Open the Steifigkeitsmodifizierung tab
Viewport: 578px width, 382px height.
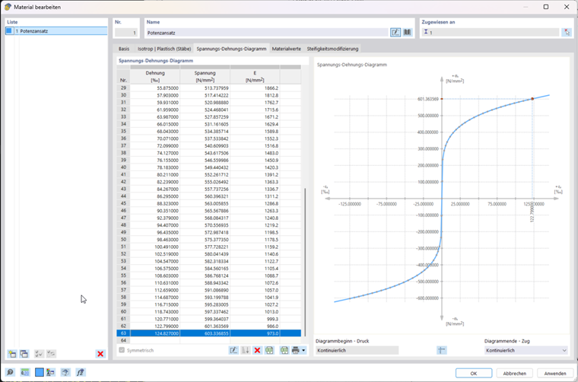pyautogui.click(x=332, y=49)
